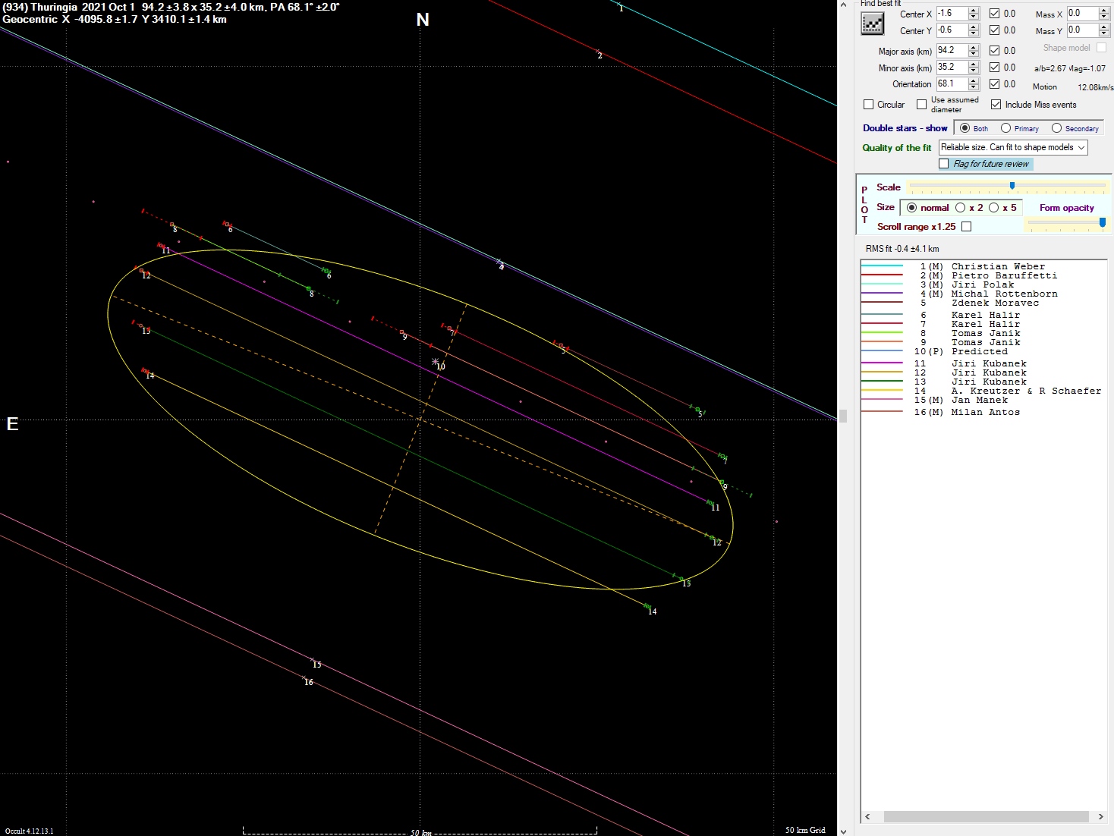Decrease Center X value with down arrow

click(974, 17)
